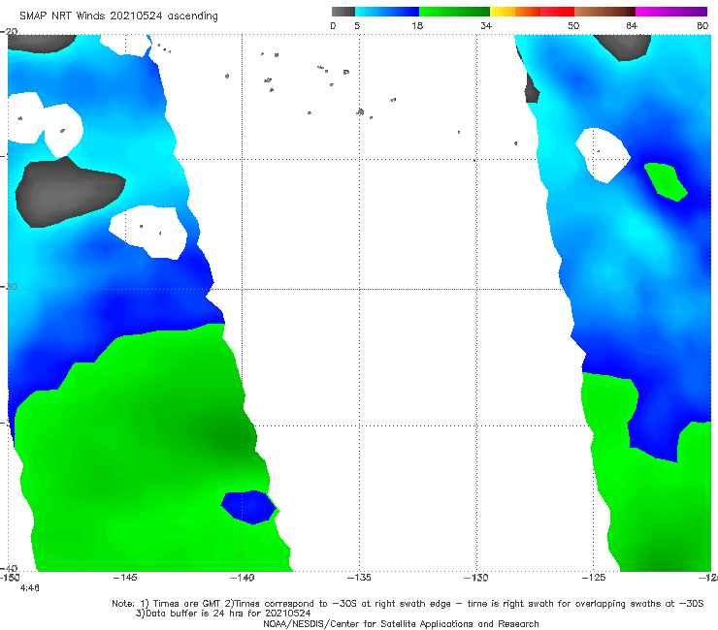
Task: Click the title 'SMAP NRT Winds 20210524 ascending'
Action: pyautogui.click(x=118, y=16)
